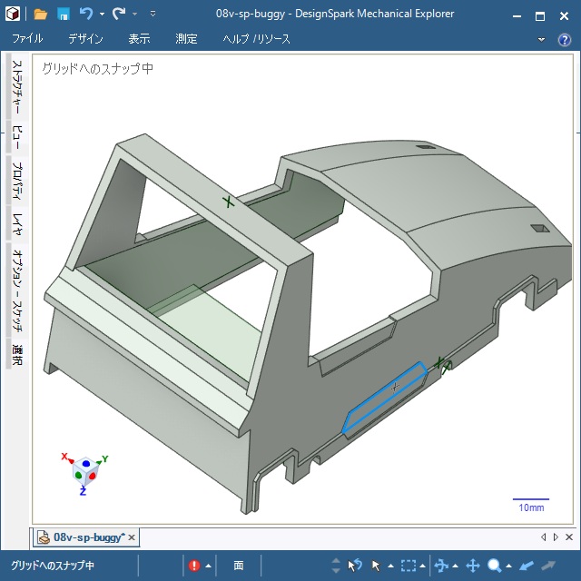Close the 08v-sp-buggy document tab
The image size is (581, 581).
(132, 538)
